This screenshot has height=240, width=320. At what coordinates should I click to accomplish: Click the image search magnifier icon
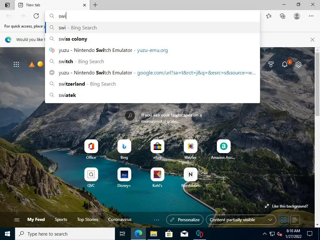(x=130, y=116)
